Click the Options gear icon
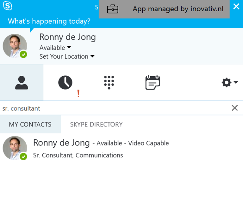The width and height of the screenshot is (243, 223). click(226, 83)
